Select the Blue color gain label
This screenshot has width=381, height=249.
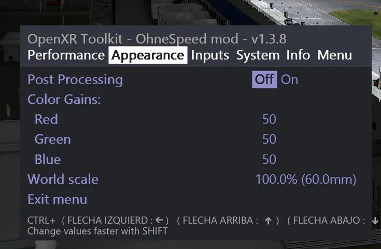(x=48, y=159)
